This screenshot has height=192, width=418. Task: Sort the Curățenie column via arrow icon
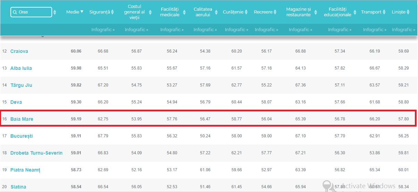246,12
